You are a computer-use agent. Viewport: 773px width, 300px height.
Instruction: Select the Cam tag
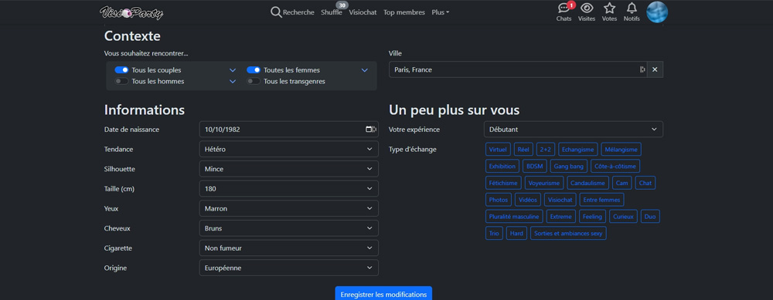(621, 183)
